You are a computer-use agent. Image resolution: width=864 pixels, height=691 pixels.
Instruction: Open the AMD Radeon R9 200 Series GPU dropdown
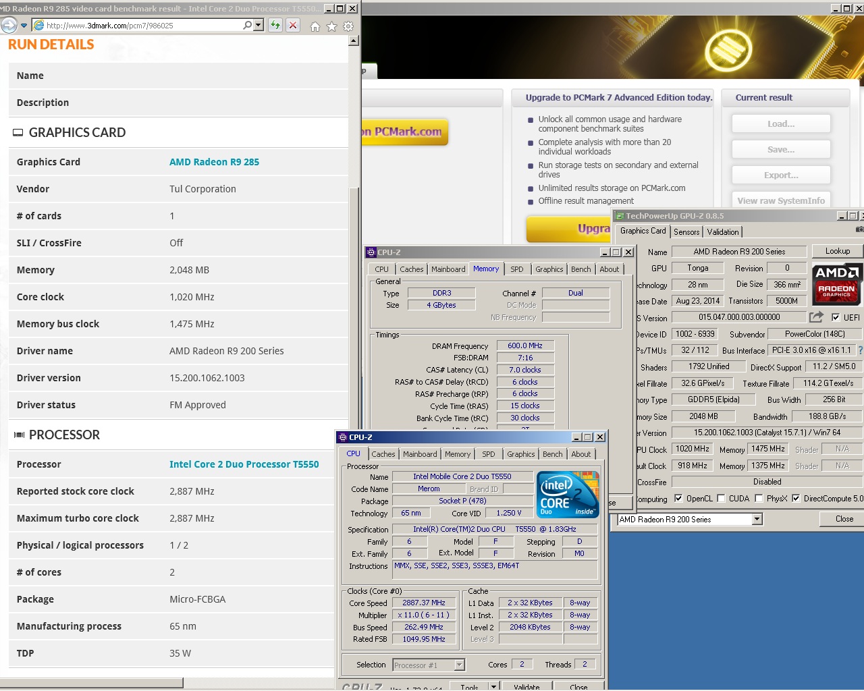757,520
